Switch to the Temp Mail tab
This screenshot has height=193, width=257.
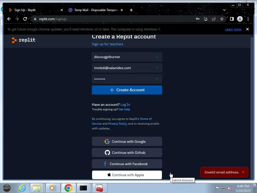pyautogui.click(x=96, y=10)
